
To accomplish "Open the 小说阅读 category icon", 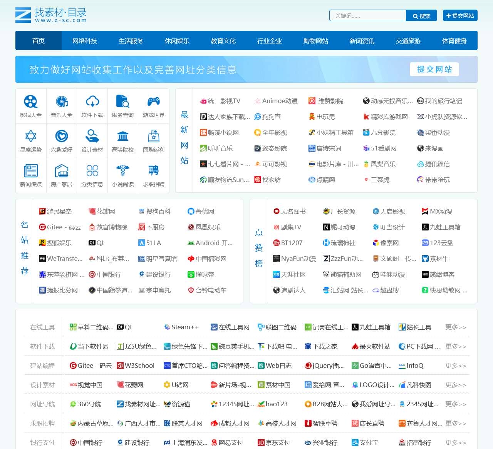I will point(123,170).
